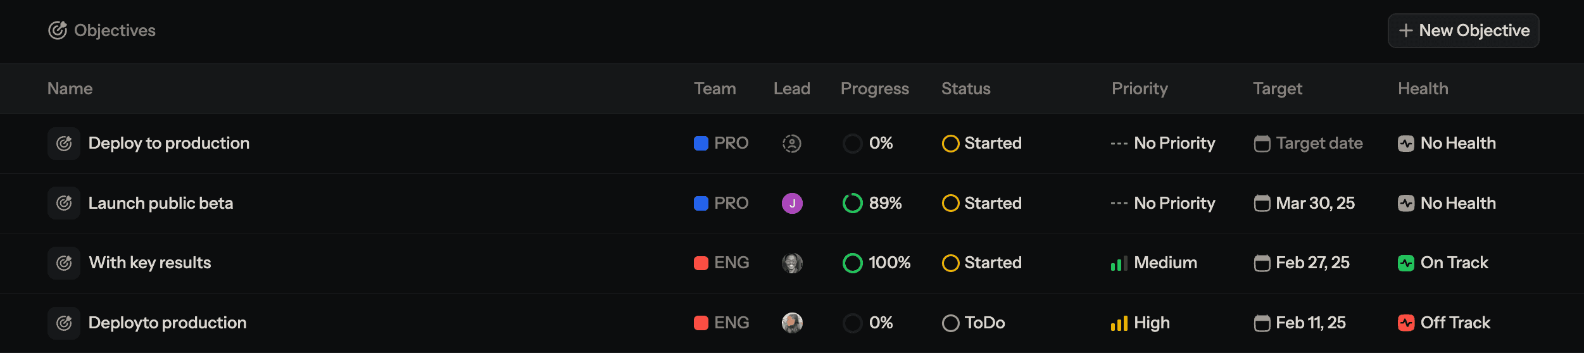Open No Priority selector for Deploy to production
The image size is (1584, 353).
[x=1163, y=144]
